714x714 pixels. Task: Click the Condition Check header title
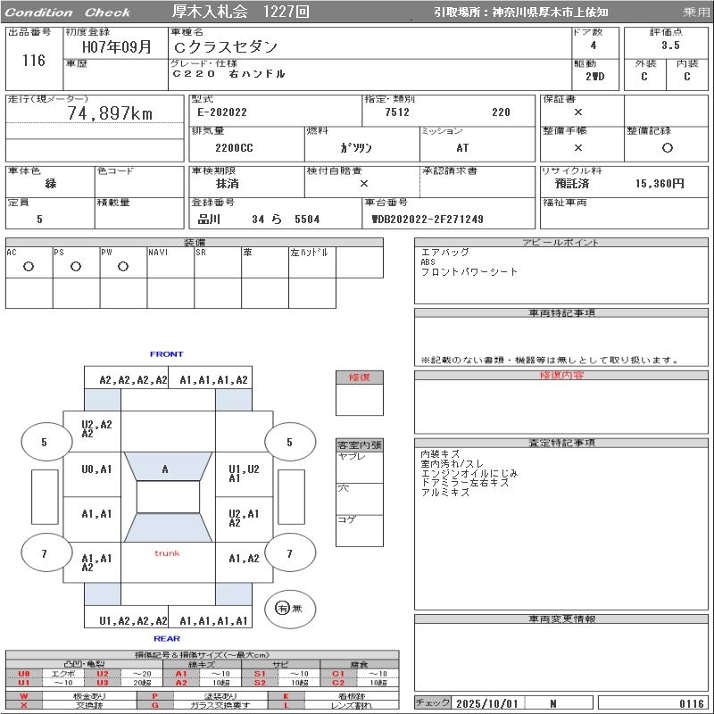point(68,12)
